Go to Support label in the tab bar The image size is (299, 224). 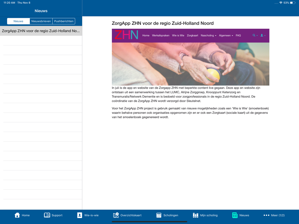57,215
